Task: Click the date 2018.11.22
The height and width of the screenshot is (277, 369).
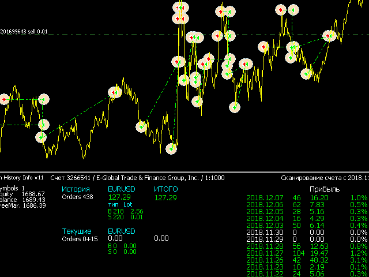Action: (265, 274)
